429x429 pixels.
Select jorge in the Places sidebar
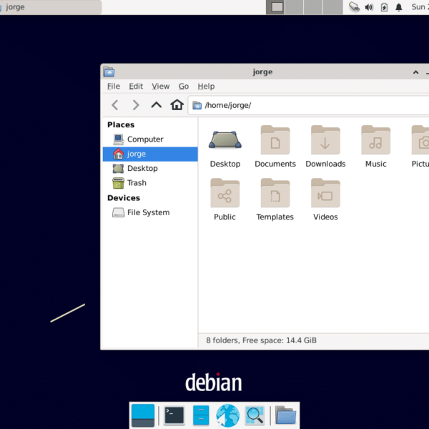[150, 154]
